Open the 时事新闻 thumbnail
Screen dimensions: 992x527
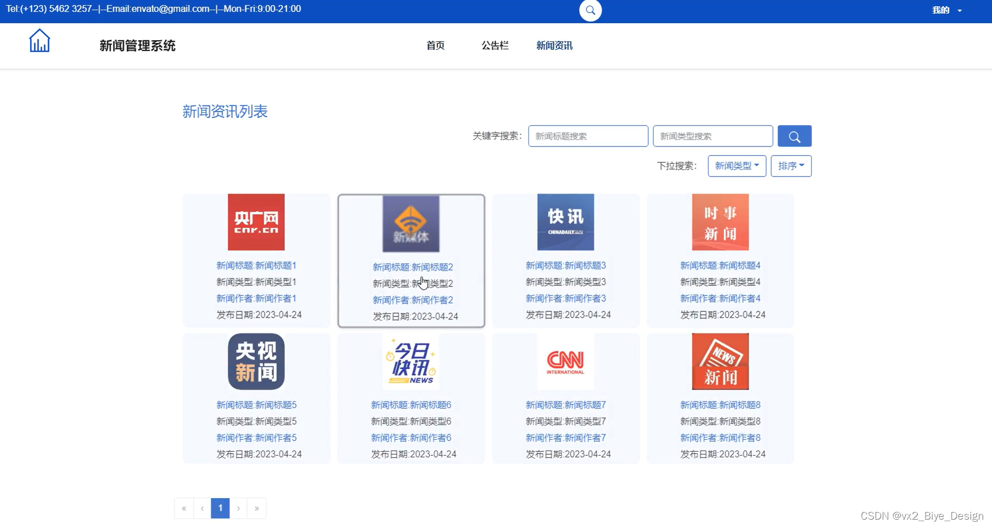(x=720, y=222)
